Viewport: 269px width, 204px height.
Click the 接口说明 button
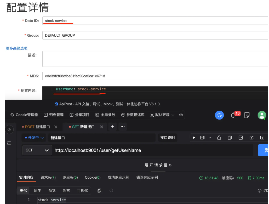click(167, 138)
